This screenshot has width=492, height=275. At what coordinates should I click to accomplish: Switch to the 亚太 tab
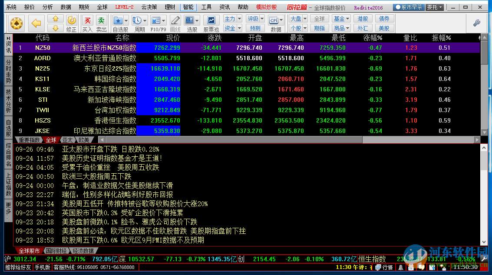[67, 140]
